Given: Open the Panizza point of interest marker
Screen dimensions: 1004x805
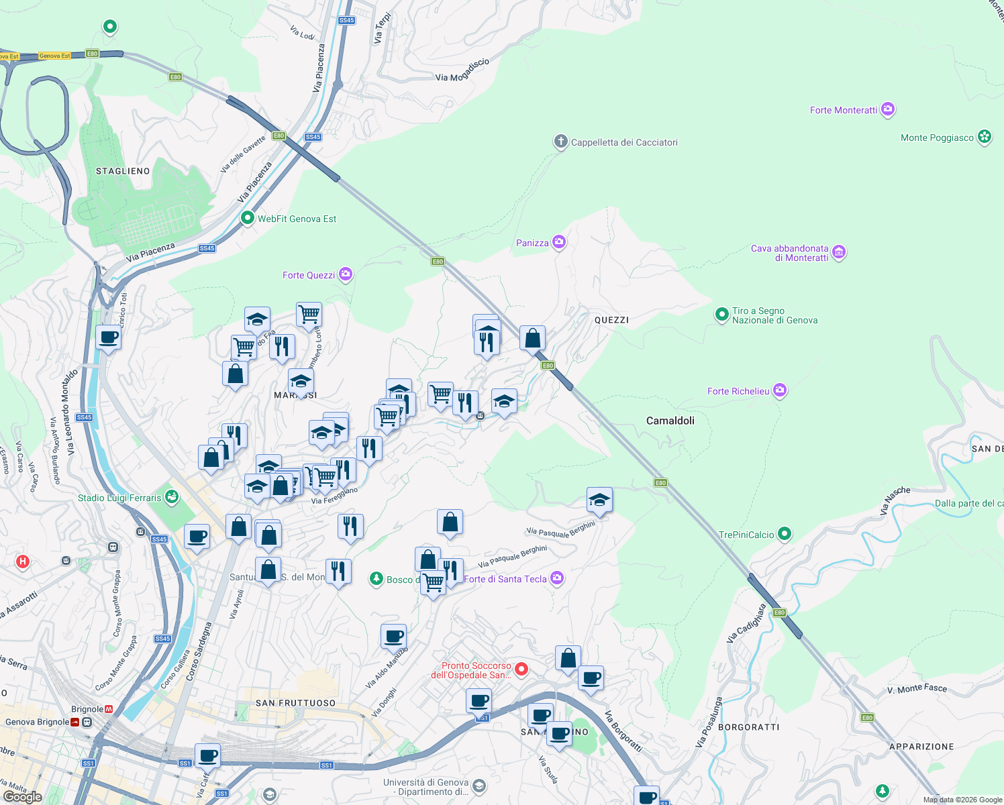Looking at the screenshot, I should (560, 241).
